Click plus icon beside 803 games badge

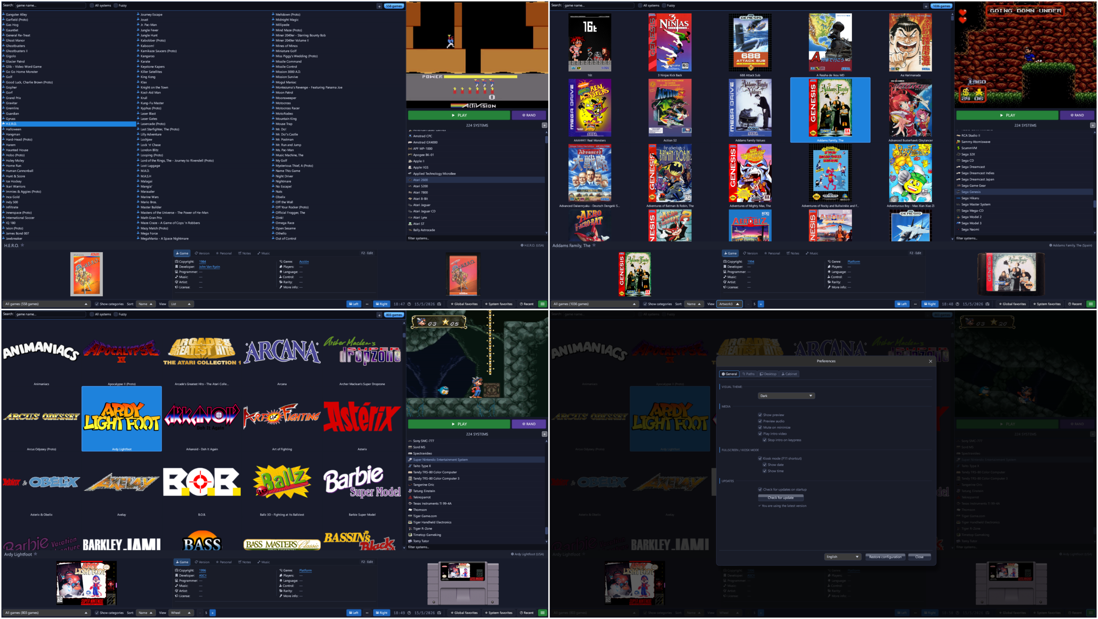[x=379, y=315]
